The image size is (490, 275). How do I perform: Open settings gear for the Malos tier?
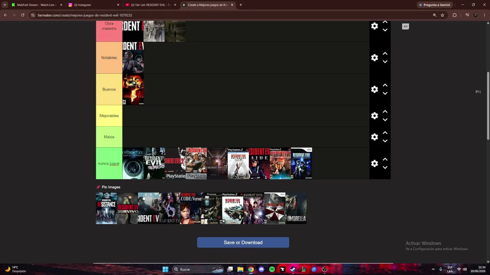click(374, 137)
